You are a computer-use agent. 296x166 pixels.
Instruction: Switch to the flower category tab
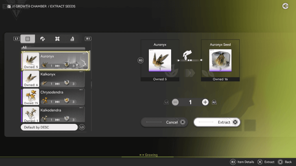click(x=57, y=39)
